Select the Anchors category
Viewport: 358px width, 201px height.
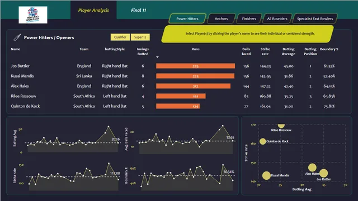[x=221, y=18]
